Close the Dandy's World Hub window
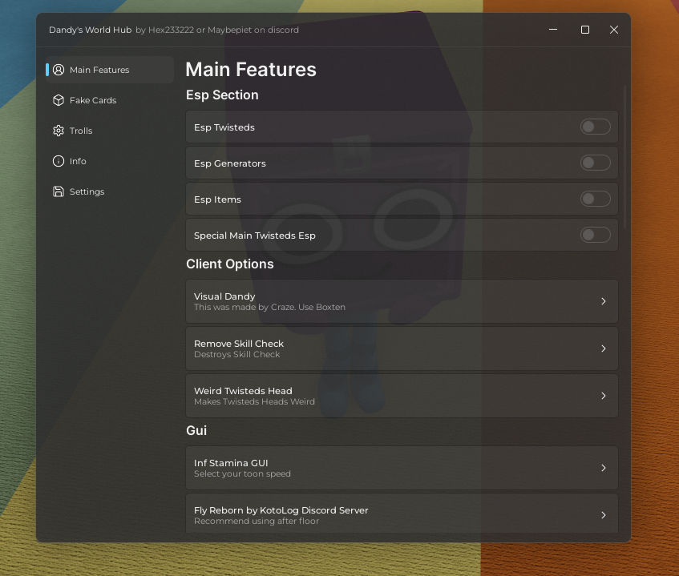Viewport: 679px width, 576px height. click(x=613, y=30)
